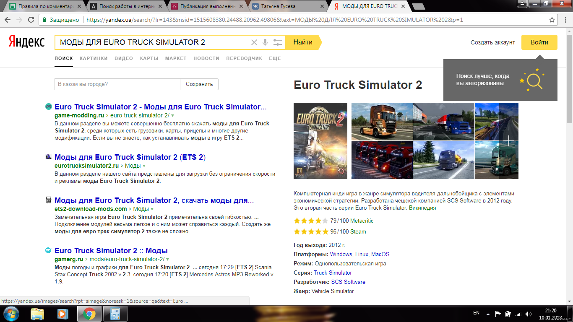
Task: Click the Windows platform link
Action: click(341, 254)
